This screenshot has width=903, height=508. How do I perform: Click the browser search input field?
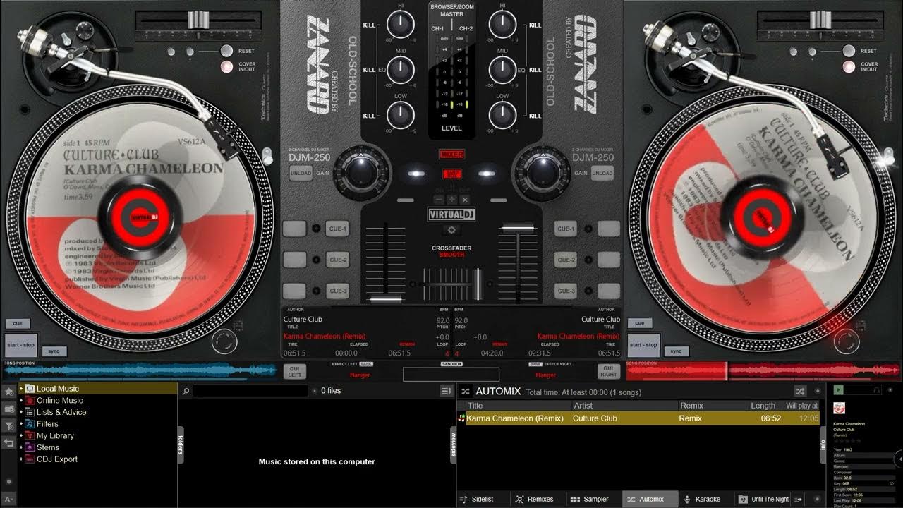250,391
